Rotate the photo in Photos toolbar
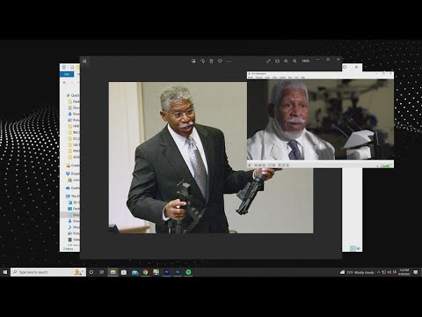This screenshot has height=317, width=422. (202, 61)
